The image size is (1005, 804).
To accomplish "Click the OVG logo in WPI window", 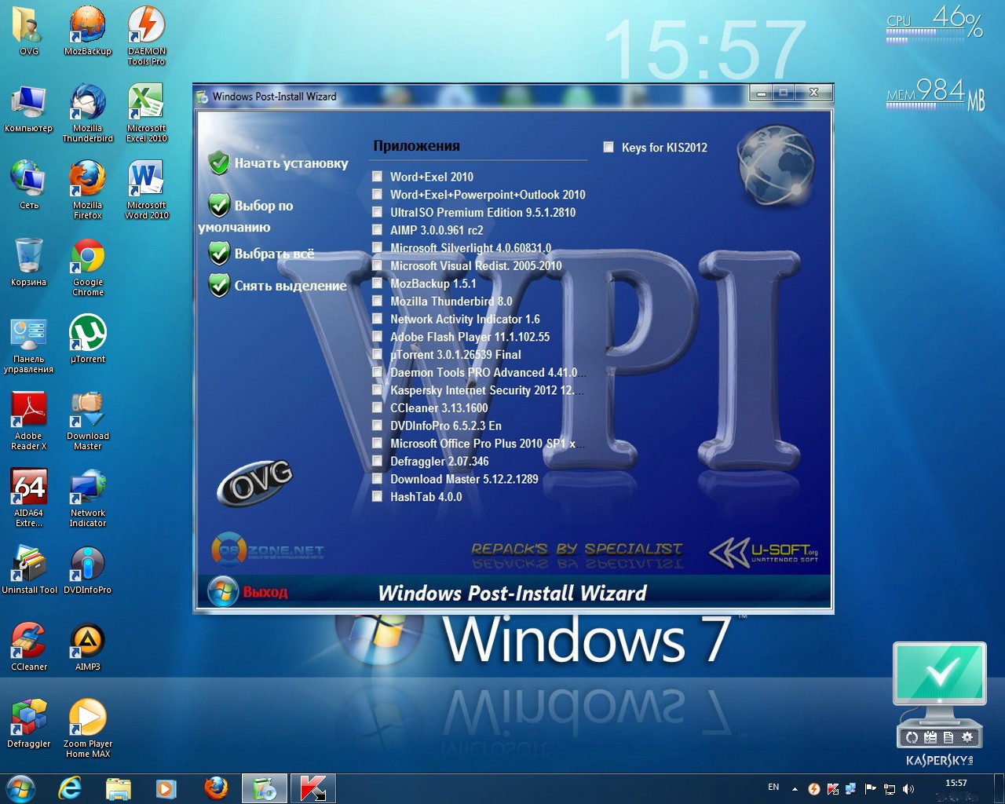I will tap(254, 482).
